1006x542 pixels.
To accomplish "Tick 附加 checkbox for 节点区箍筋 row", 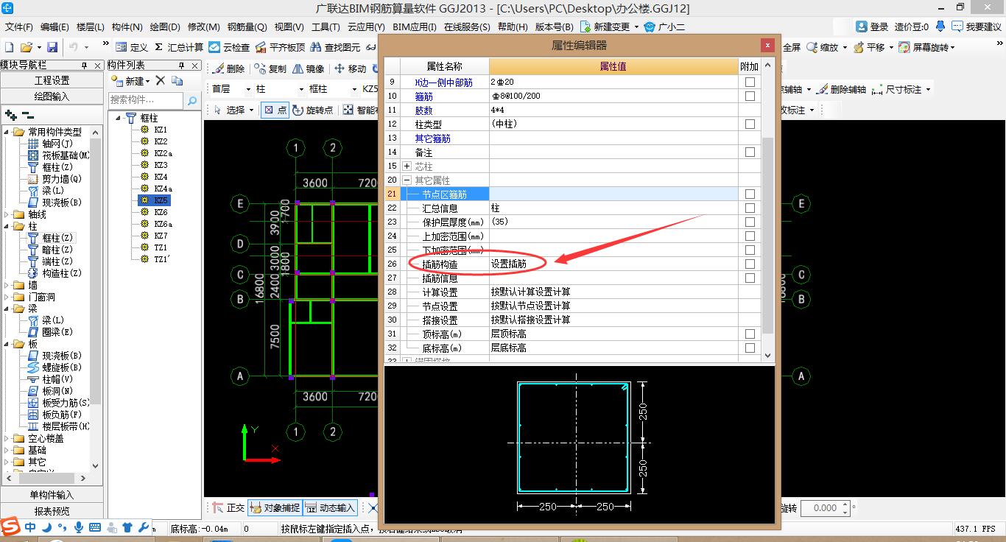I will (750, 194).
